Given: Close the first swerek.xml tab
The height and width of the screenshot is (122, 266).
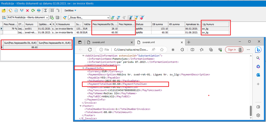Looking at the screenshot, I should [x=132, y=42].
